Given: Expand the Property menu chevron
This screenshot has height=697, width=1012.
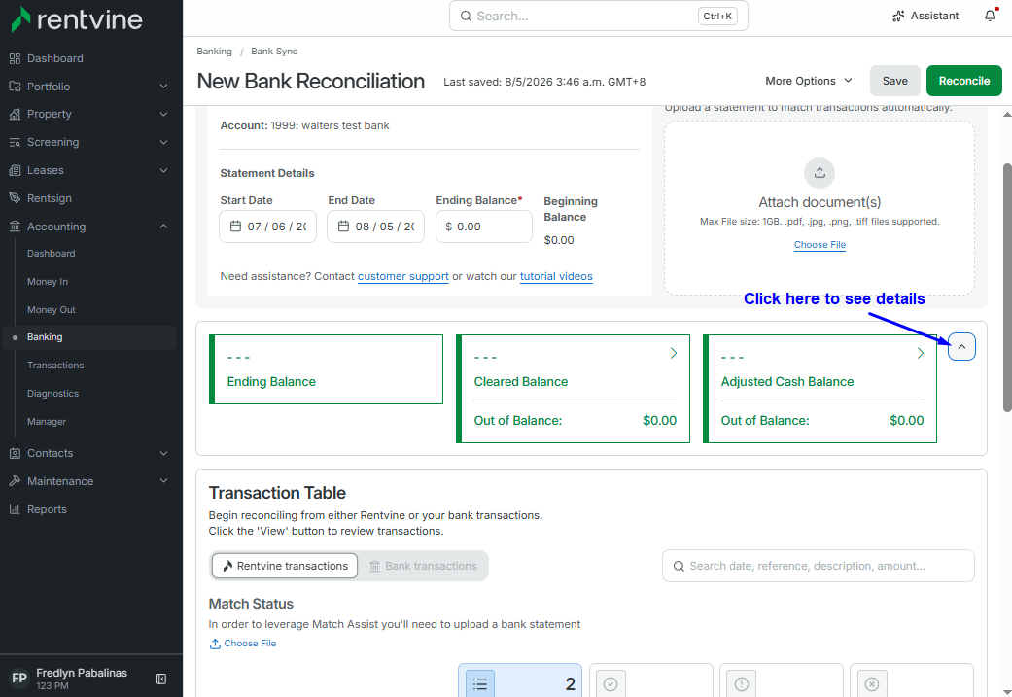Looking at the screenshot, I should coord(164,115).
